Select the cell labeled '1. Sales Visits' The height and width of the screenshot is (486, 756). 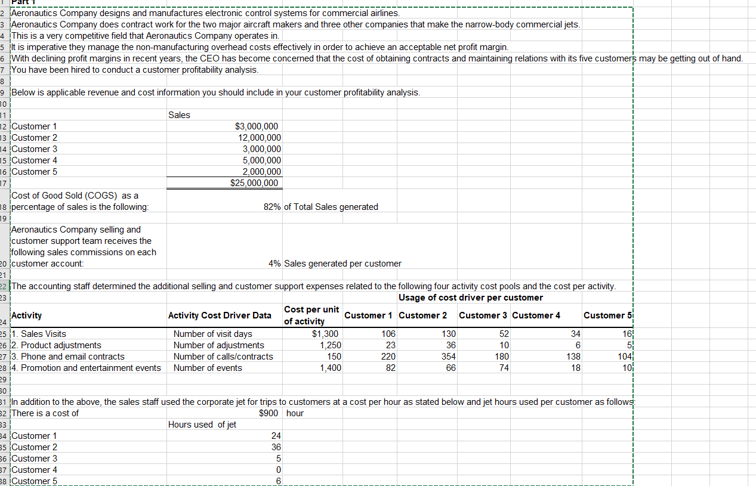pyautogui.click(x=90, y=334)
